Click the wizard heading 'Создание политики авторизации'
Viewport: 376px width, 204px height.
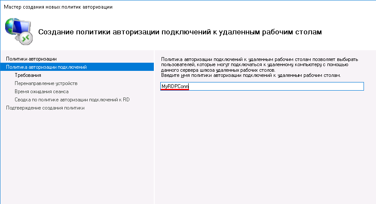[180, 32]
